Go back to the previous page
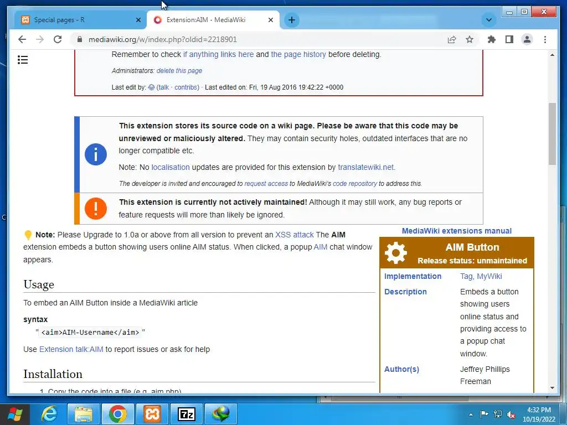 22,39
